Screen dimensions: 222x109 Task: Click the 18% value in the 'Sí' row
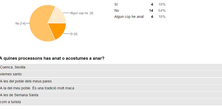[162, 4]
